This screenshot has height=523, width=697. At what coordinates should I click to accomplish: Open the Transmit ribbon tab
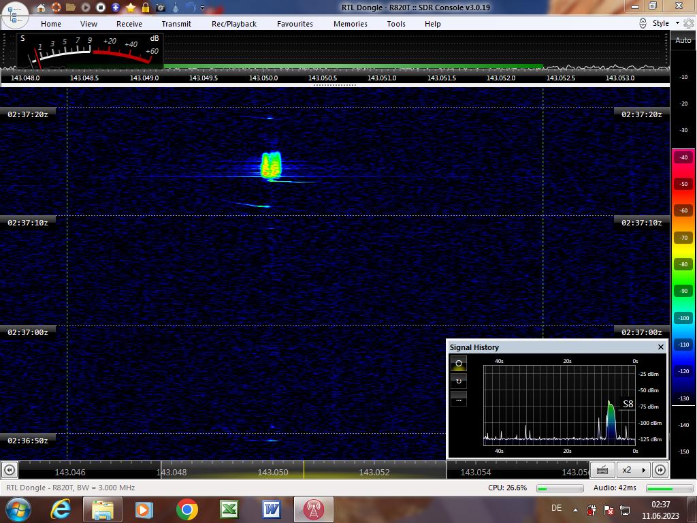(176, 24)
